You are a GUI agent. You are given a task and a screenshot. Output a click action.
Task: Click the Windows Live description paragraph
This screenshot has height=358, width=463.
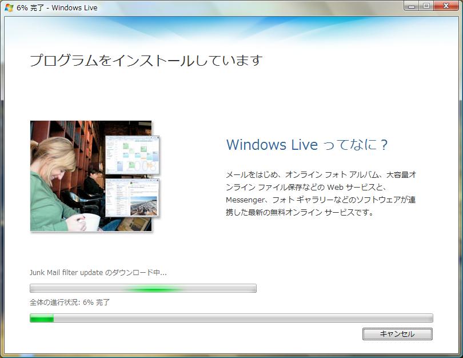[x=321, y=193]
